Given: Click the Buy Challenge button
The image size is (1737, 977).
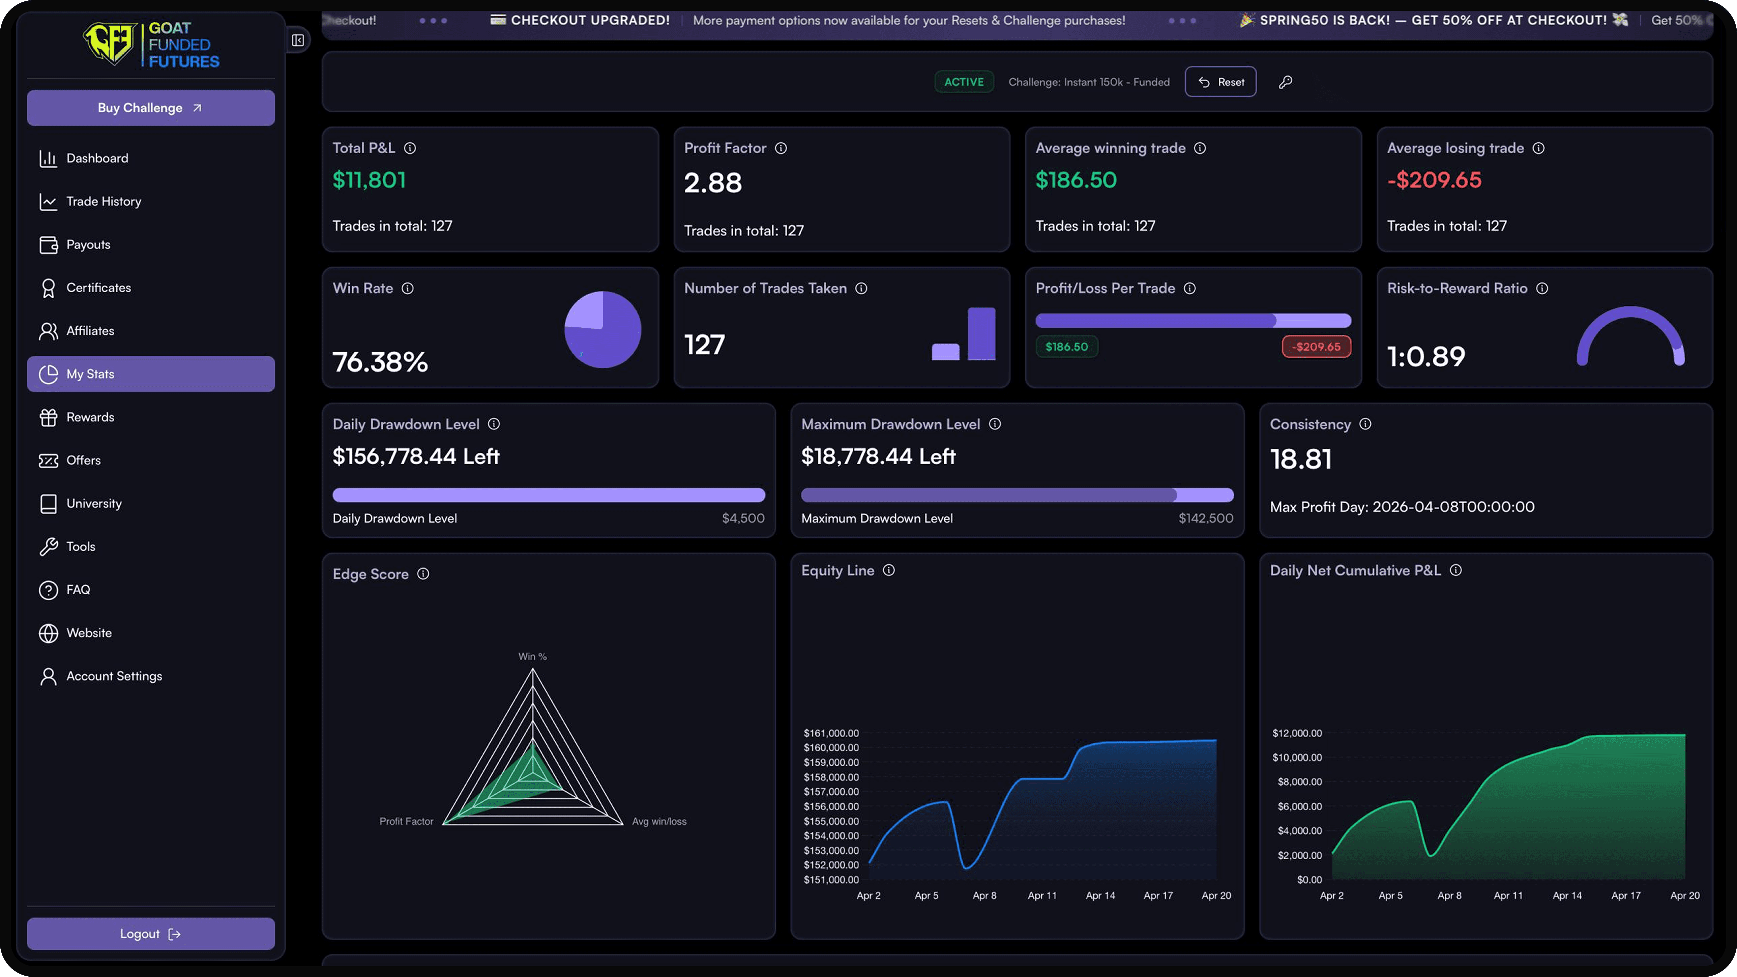Looking at the screenshot, I should tap(150, 108).
